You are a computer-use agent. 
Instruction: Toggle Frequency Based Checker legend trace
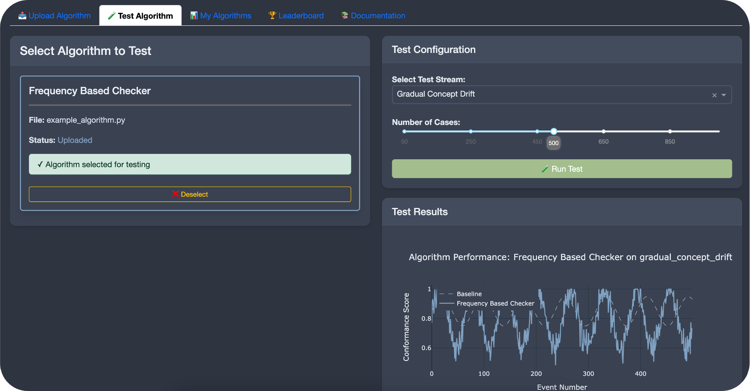pyautogui.click(x=495, y=303)
